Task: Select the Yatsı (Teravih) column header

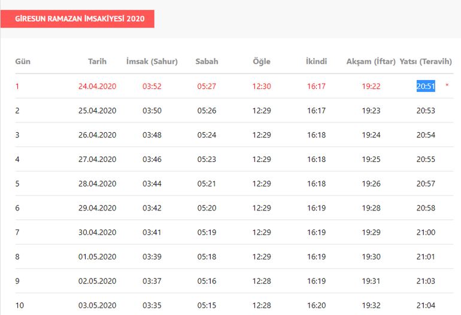Action: click(x=426, y=62)
